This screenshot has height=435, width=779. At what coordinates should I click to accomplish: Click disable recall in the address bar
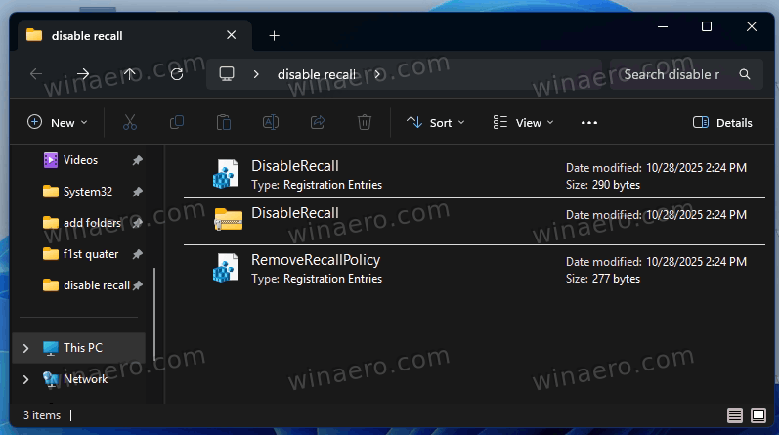[x=317, y=74]
